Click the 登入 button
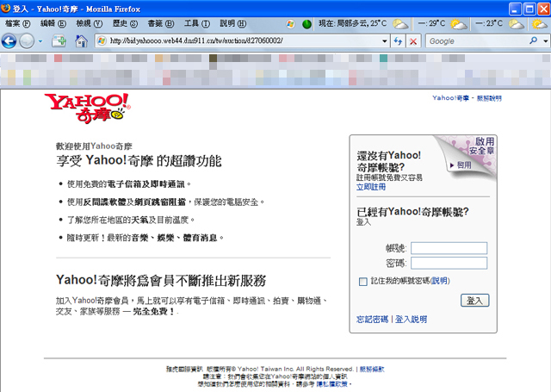This screenshot has width=551, height=392. pyautogui.click(x=474, y=300)
